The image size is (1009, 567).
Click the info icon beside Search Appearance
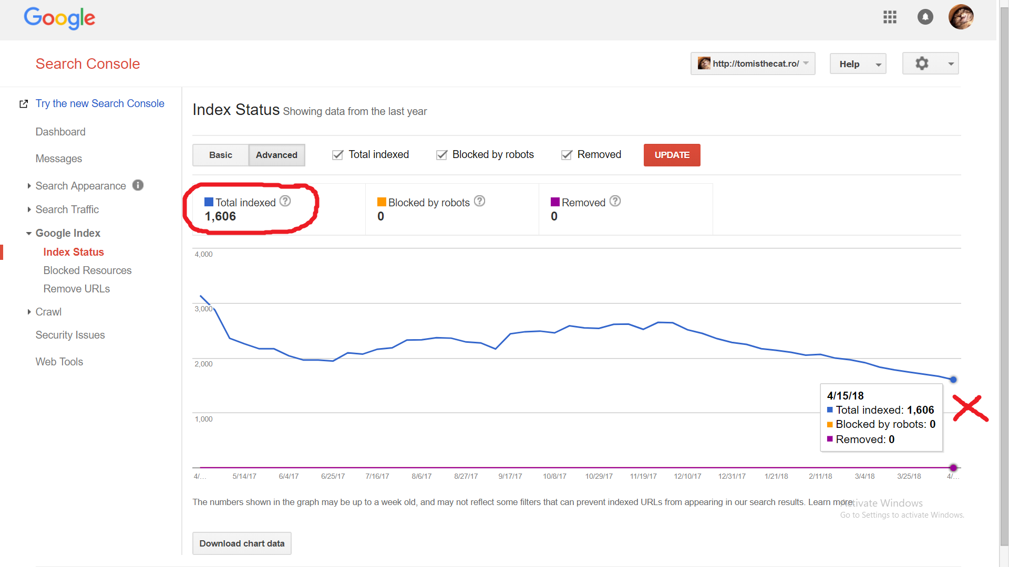pyautogui.click(x=138, y=185)
